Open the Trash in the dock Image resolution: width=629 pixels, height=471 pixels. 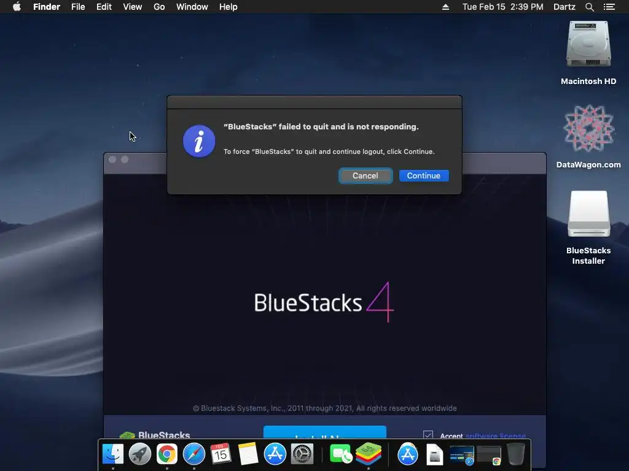516,454
